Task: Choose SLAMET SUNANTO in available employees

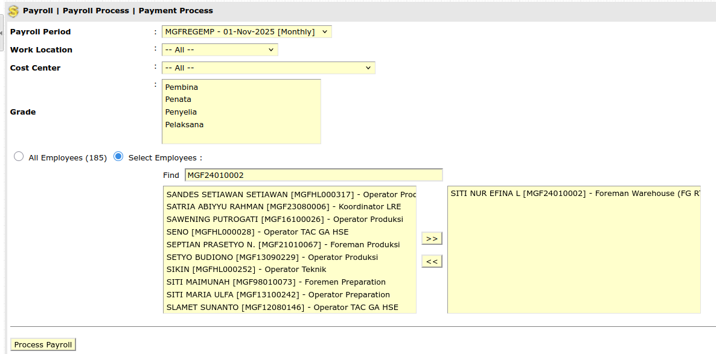Action: pyautogui.click(x=282, y=308)
